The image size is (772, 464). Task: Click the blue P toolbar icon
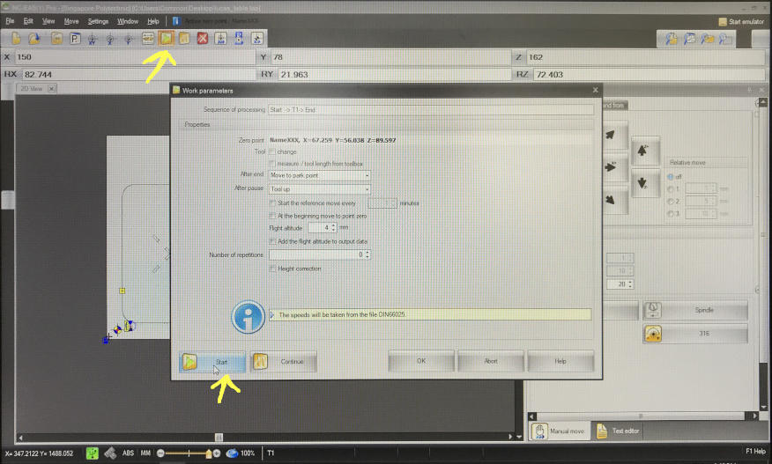coord(239,38)
